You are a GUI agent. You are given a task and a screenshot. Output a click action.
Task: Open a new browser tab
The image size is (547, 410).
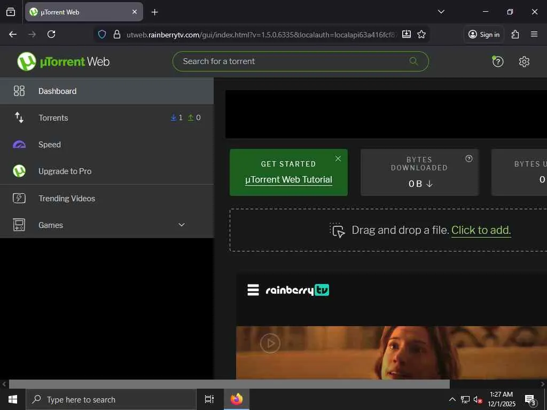(154, 12)
